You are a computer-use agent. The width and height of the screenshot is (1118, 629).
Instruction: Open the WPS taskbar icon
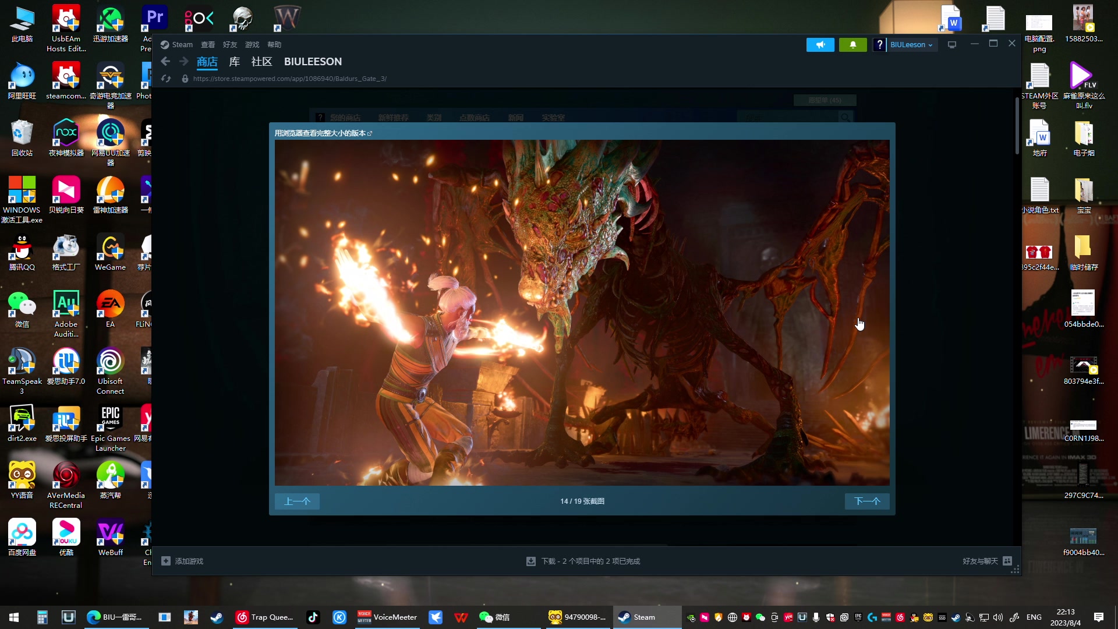461,617
